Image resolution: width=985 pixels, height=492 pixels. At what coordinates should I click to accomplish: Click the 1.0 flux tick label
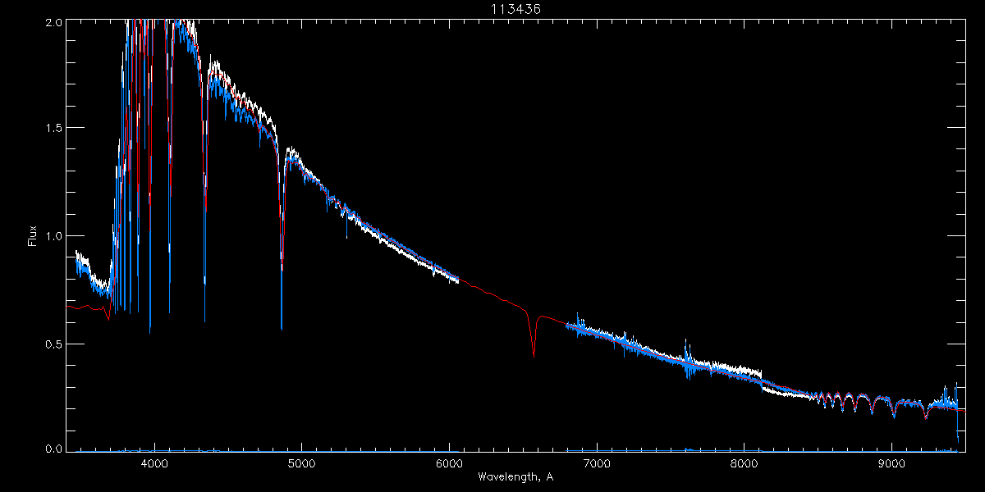[x=53, y=236]
